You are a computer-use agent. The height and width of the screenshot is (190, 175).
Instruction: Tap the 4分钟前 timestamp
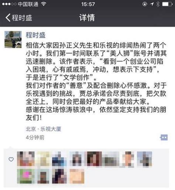(35, 138)
